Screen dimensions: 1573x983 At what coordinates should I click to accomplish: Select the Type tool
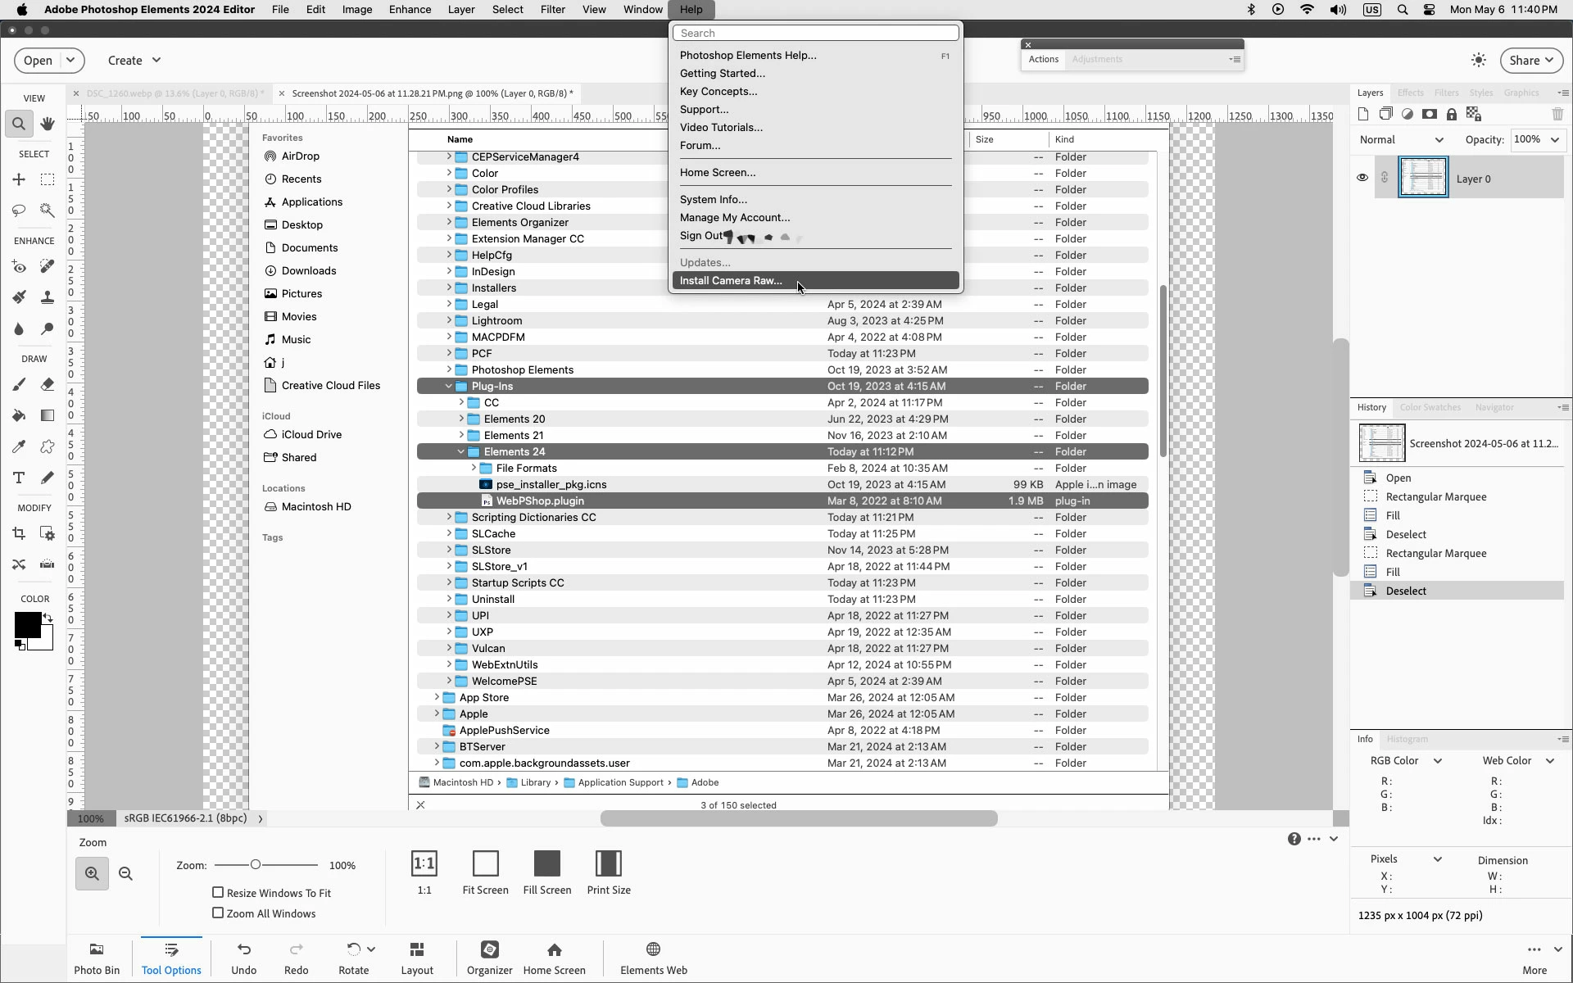(x=19, y=478)
